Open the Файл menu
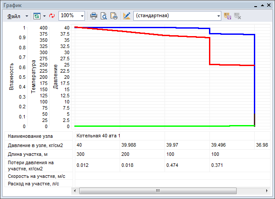Image resolution: width=275 pixels, height=199 pixels. click(14, 15)
